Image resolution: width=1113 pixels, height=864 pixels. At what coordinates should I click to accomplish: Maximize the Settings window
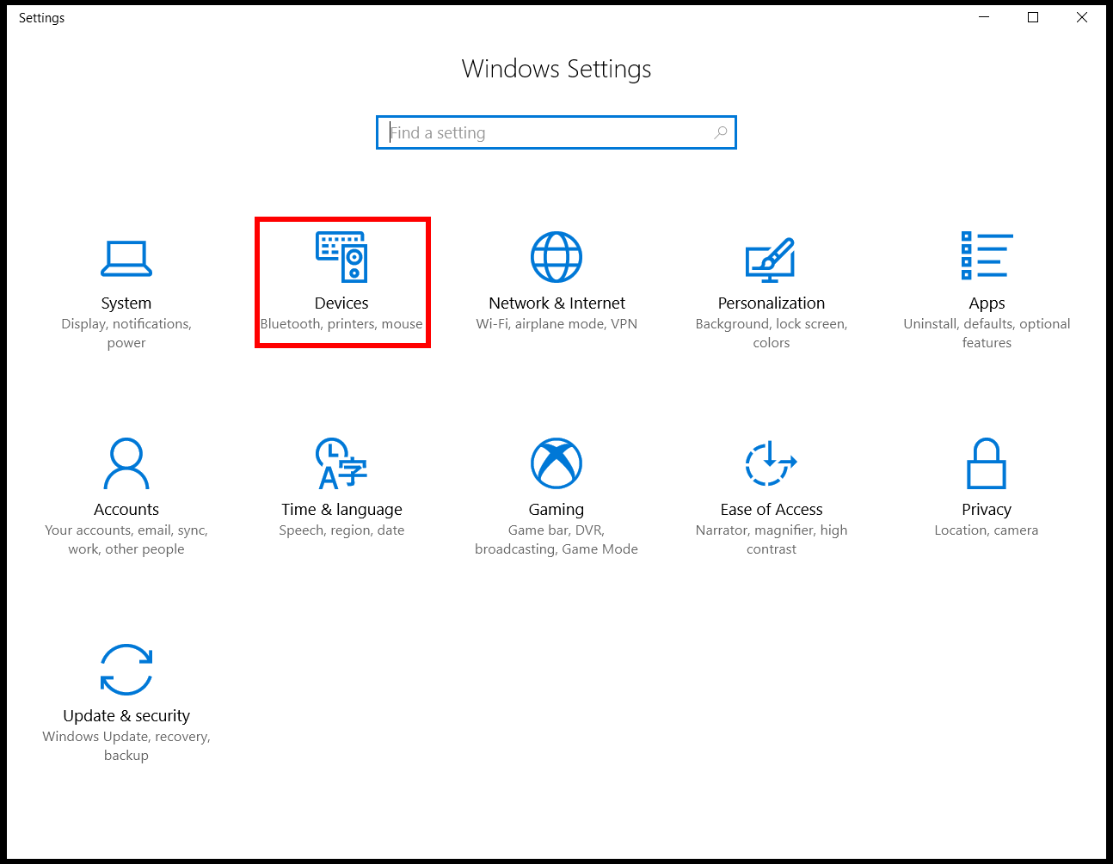(x=1033, y=17)
